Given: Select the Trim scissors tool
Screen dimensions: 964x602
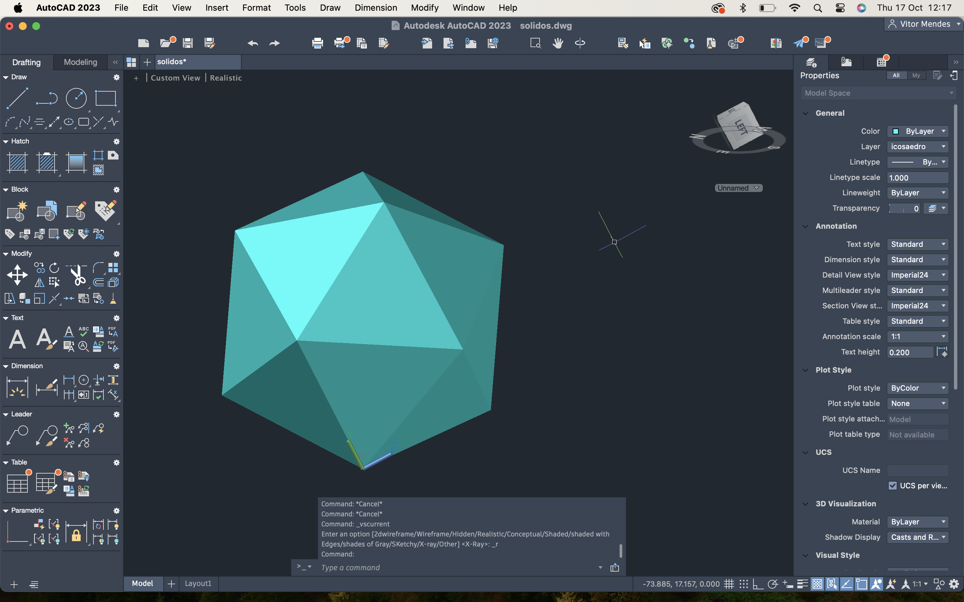Looking at the screenshot, I should pos(77,275).
